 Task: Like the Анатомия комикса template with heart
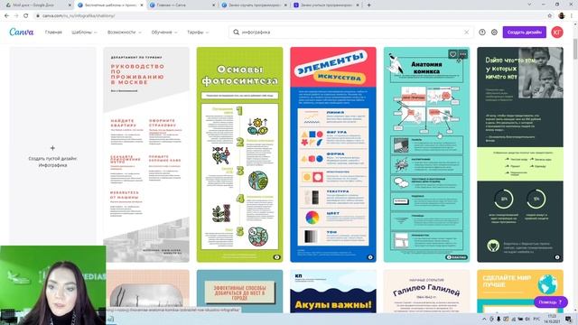tap(452, 54)
